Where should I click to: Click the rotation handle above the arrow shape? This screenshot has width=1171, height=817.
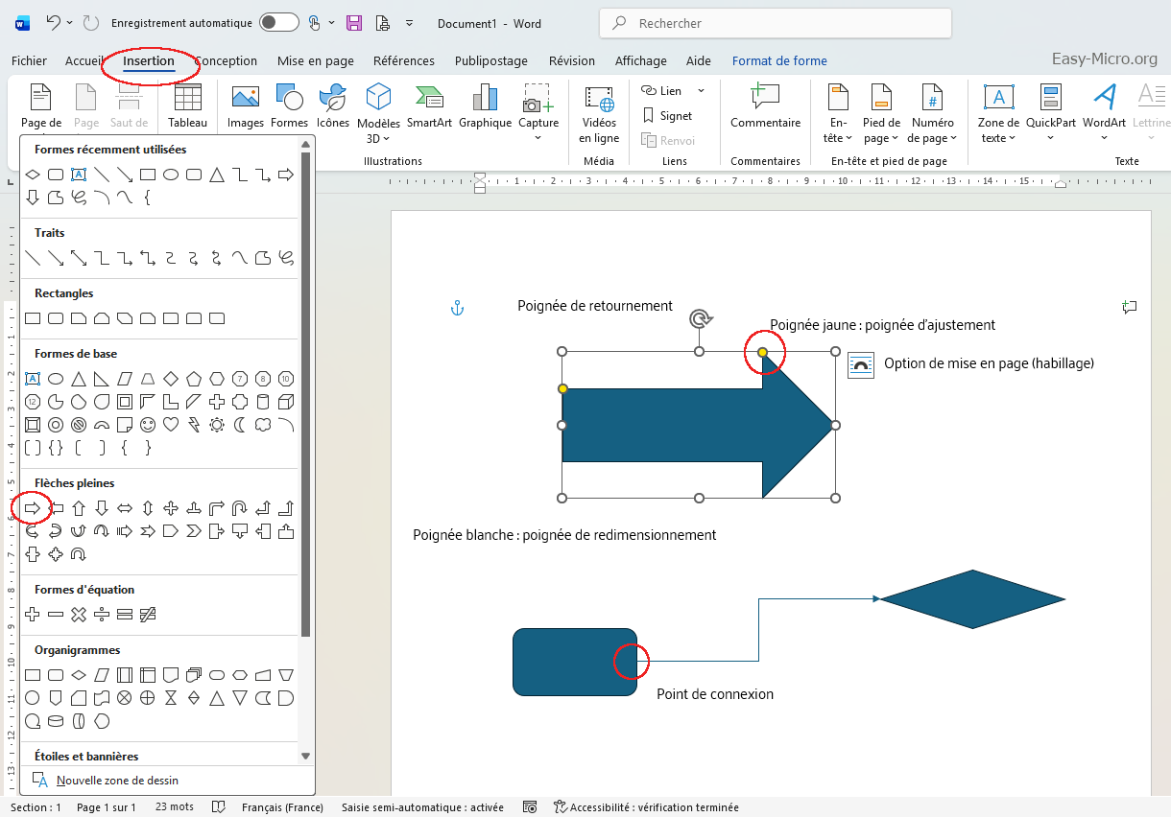(700, 318)
